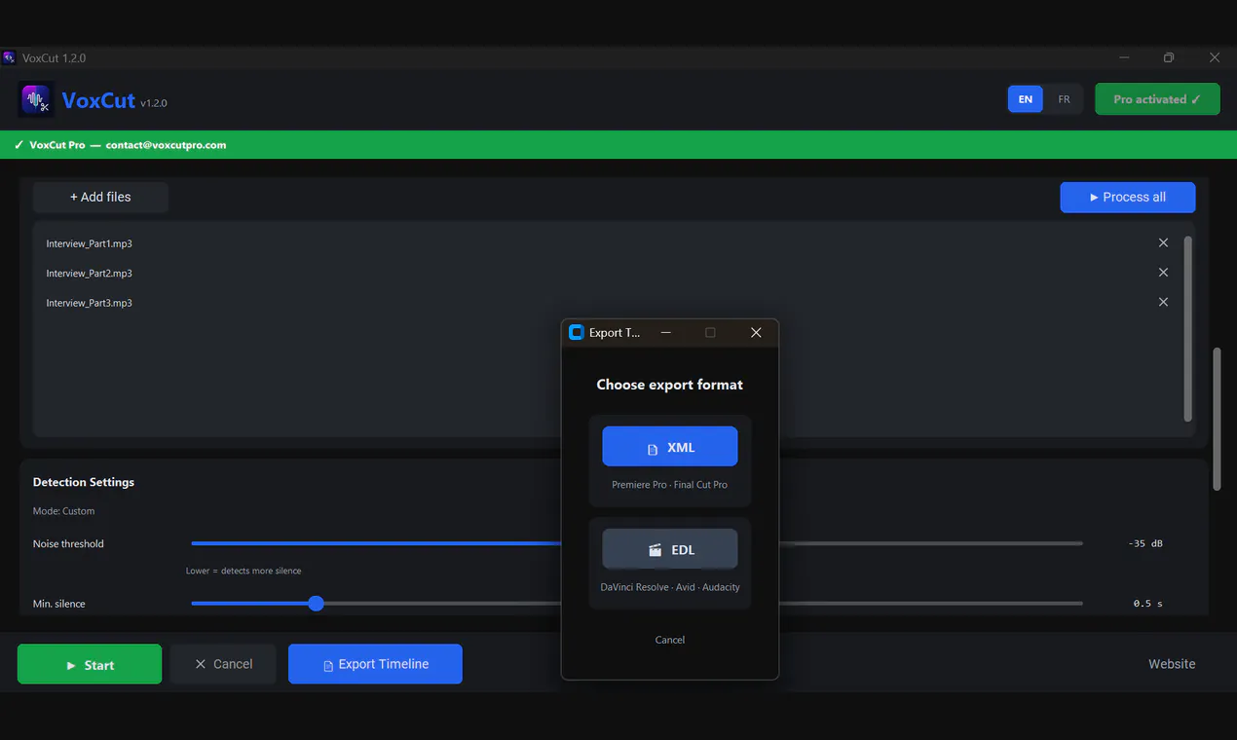Remove Interview_Part1.mp3 with its X icon
This screenshot has width=1237, height=740.
[x=1163, y=242]
